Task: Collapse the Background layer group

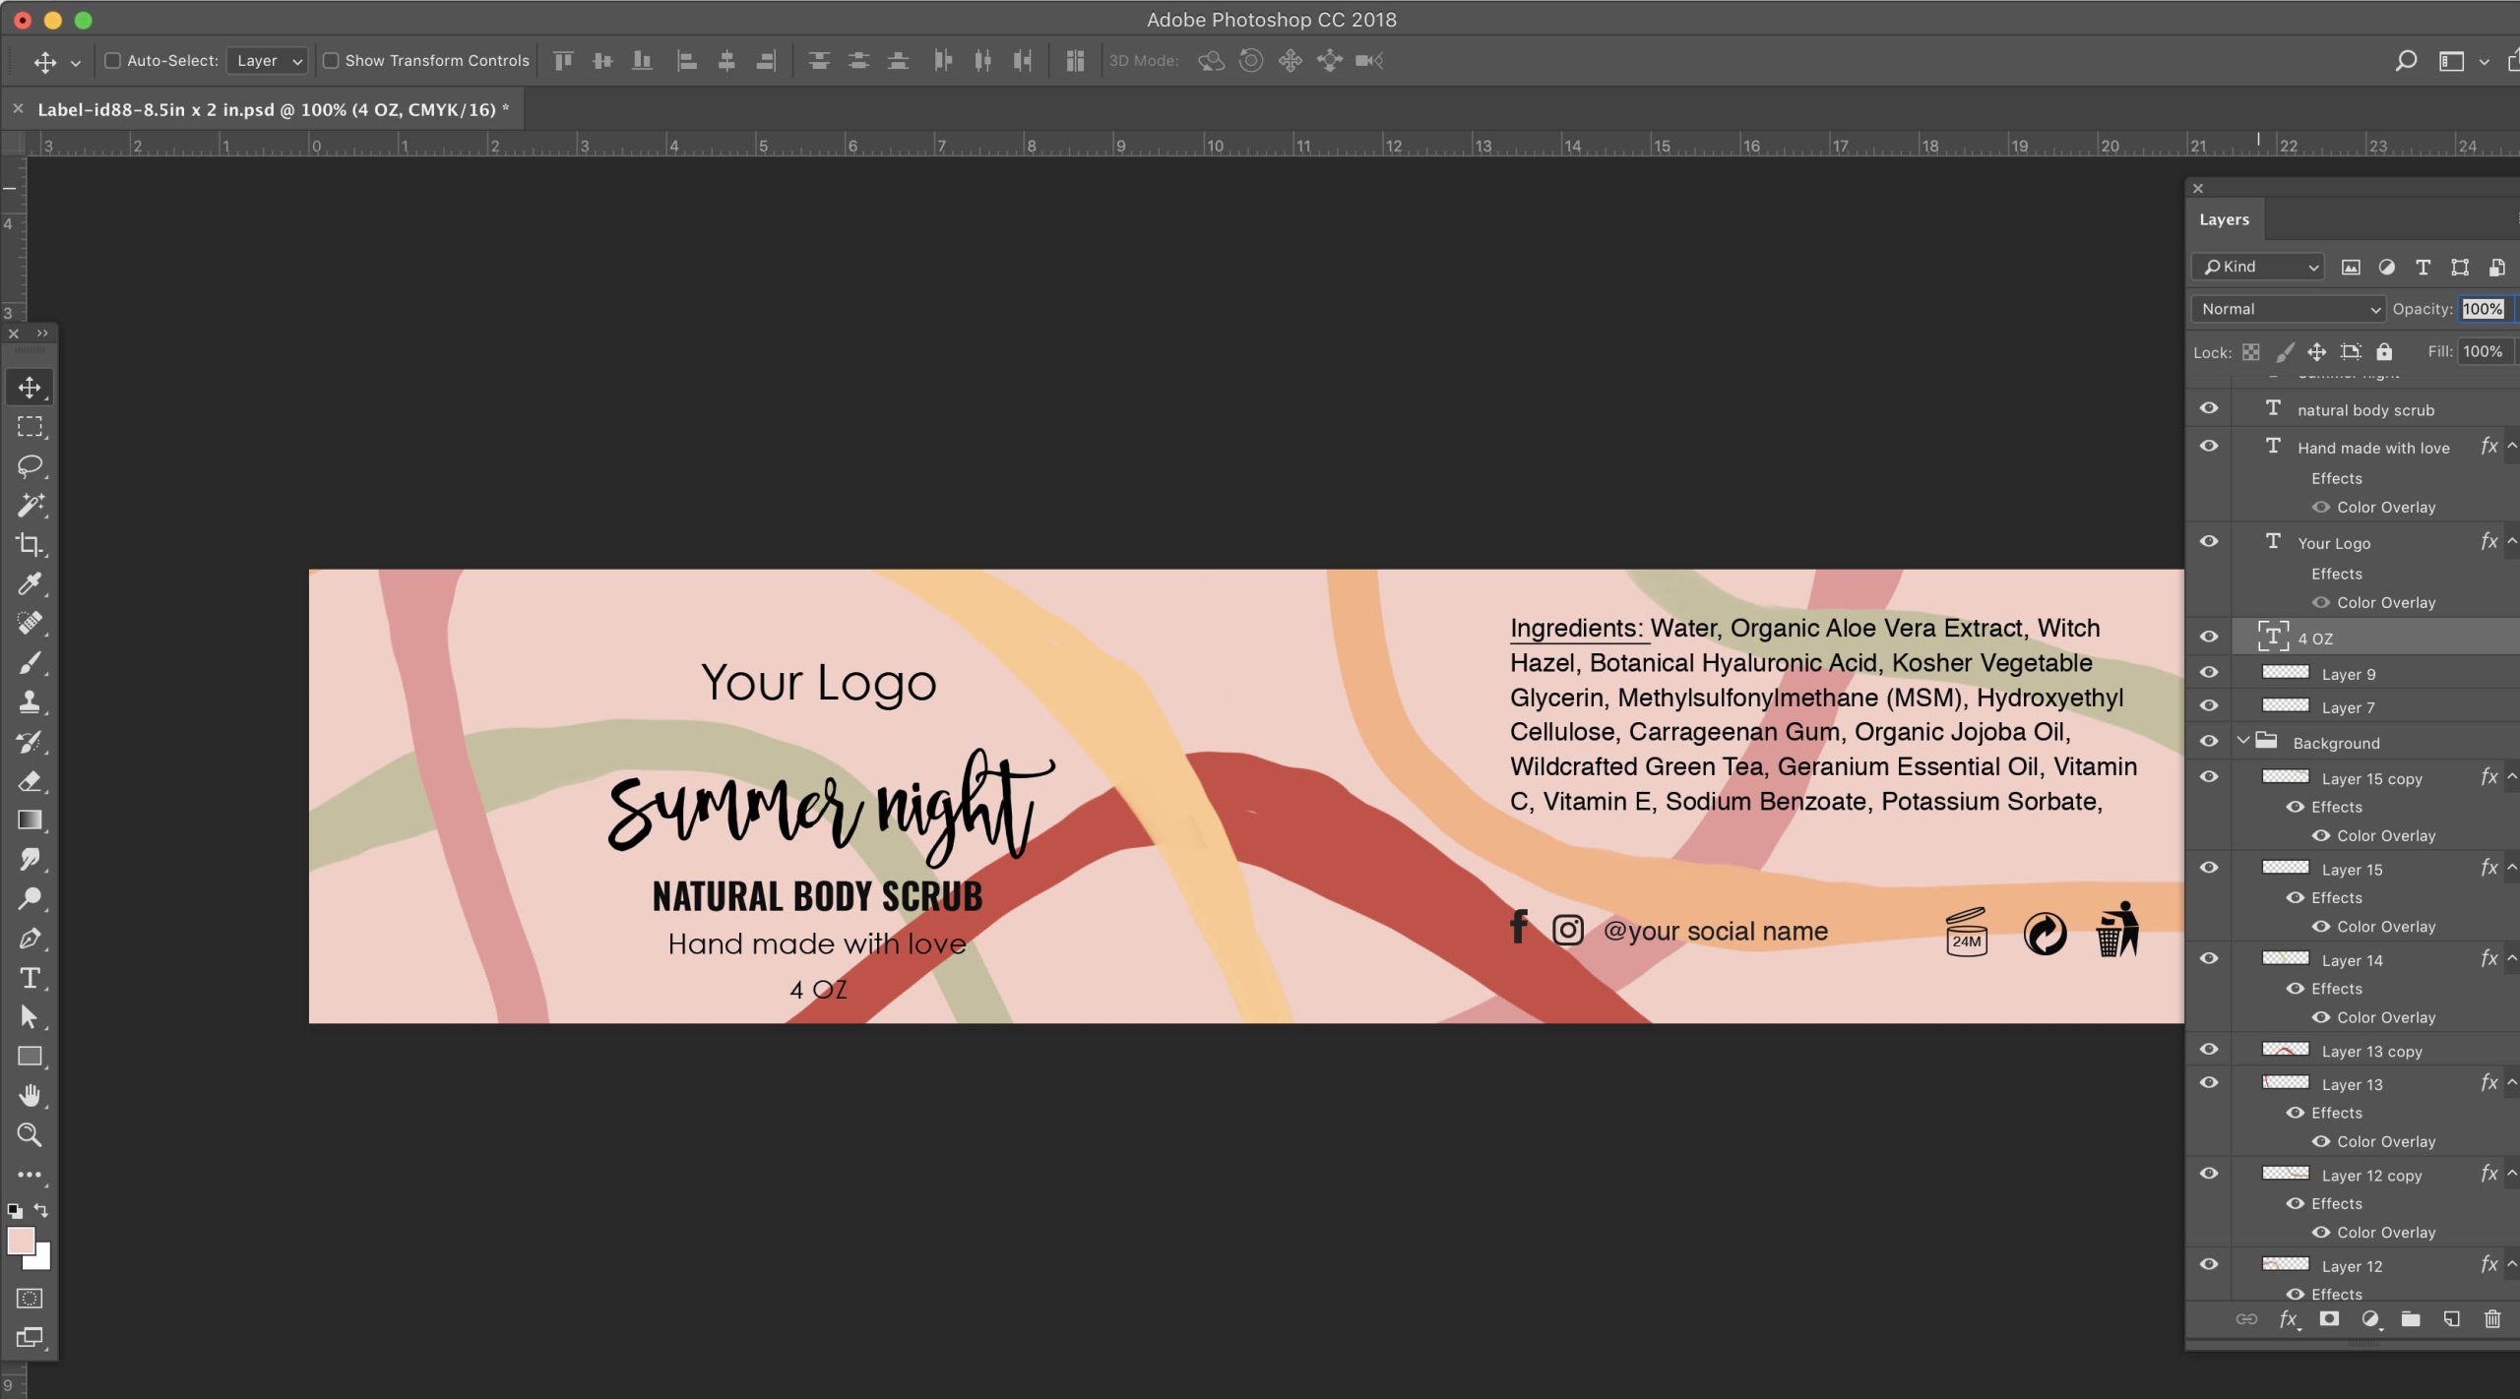Action: (2243, 741)
